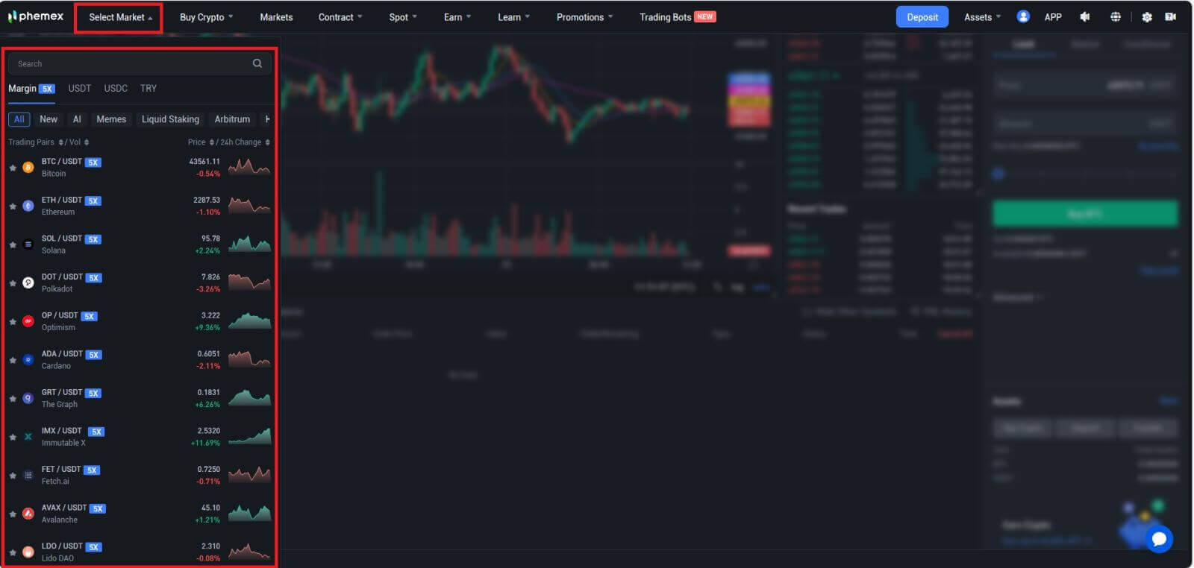Click the market Search input field

coord(138,63)
